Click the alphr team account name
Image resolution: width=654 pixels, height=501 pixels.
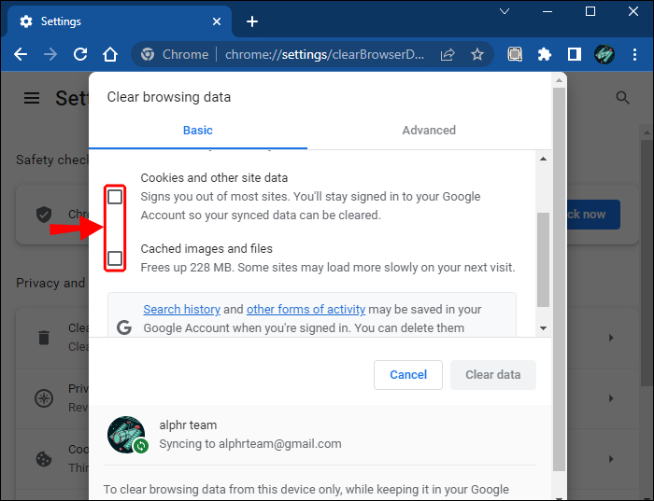(x=188, y=425)
